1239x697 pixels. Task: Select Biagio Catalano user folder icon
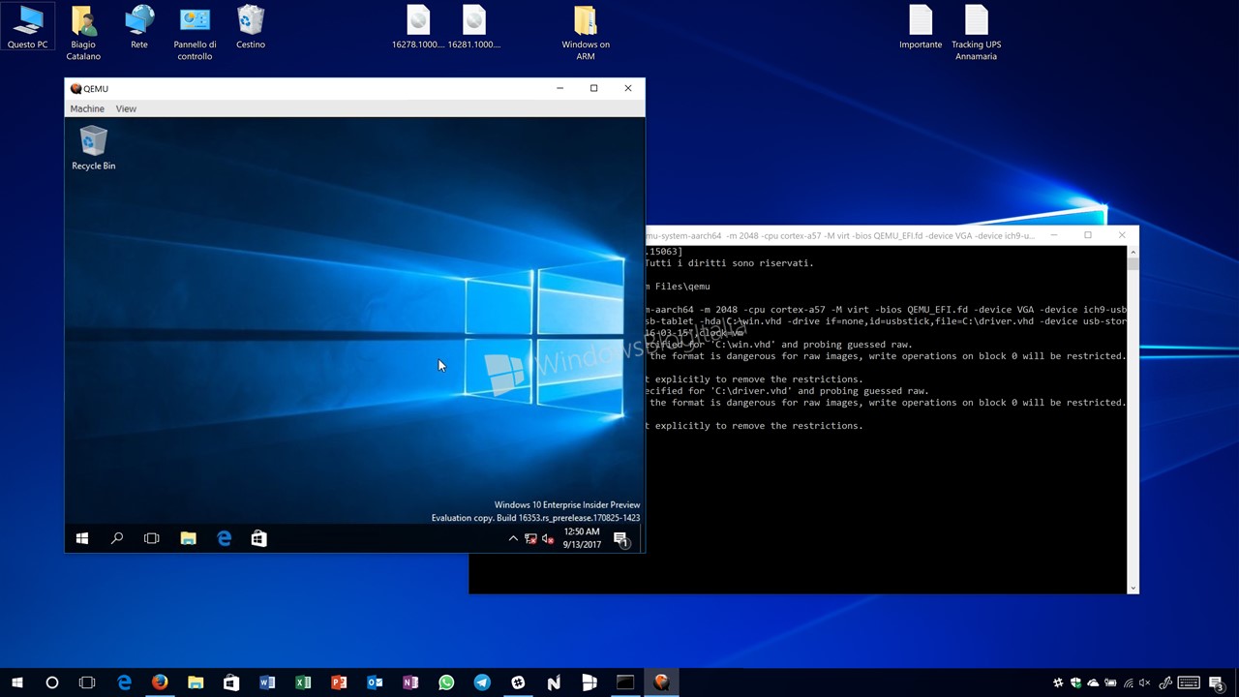[83, 32]
